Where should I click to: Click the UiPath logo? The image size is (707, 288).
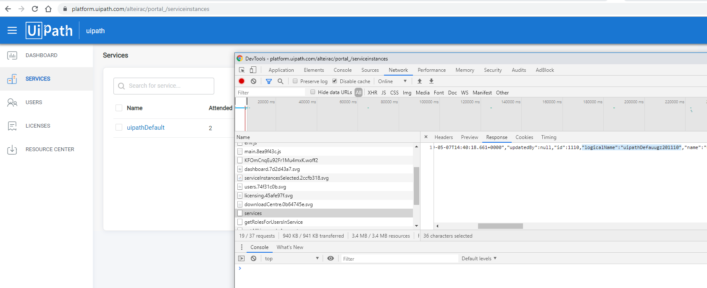(49, 30)
